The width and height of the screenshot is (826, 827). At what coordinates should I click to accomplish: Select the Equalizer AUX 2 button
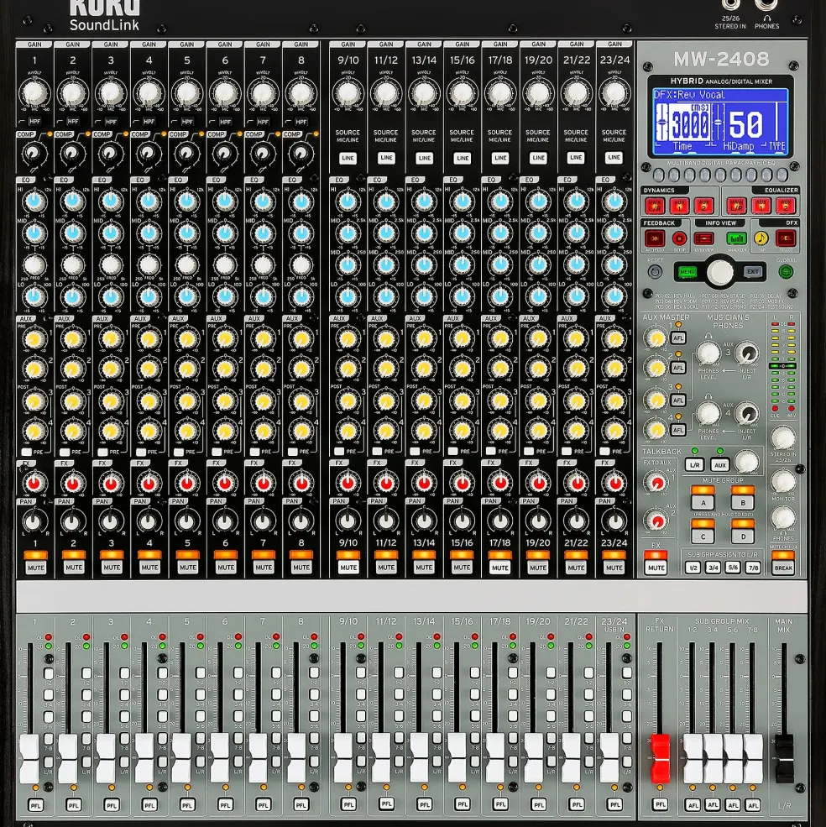786,206
